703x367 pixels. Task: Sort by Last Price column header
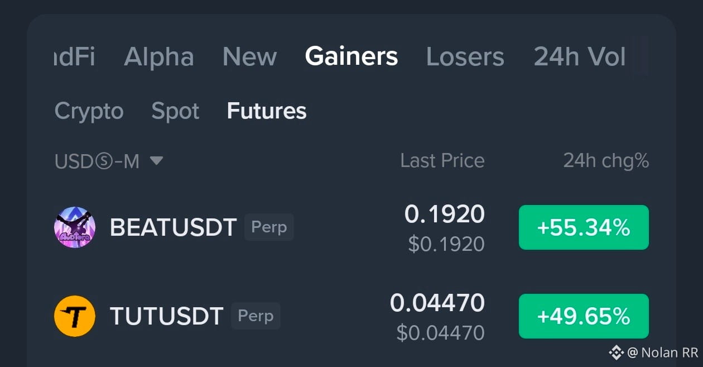442,161
